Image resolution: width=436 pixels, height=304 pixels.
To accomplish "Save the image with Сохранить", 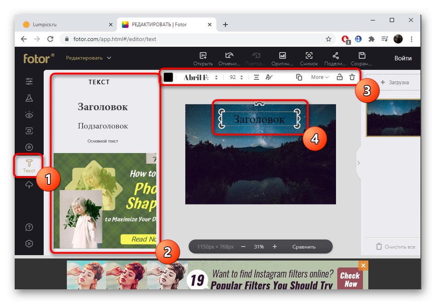I will tap(362, 59).
